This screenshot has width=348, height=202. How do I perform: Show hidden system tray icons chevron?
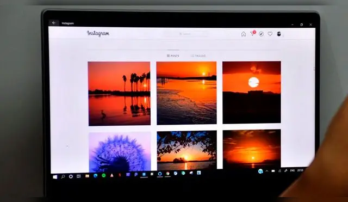coord(267,171)
